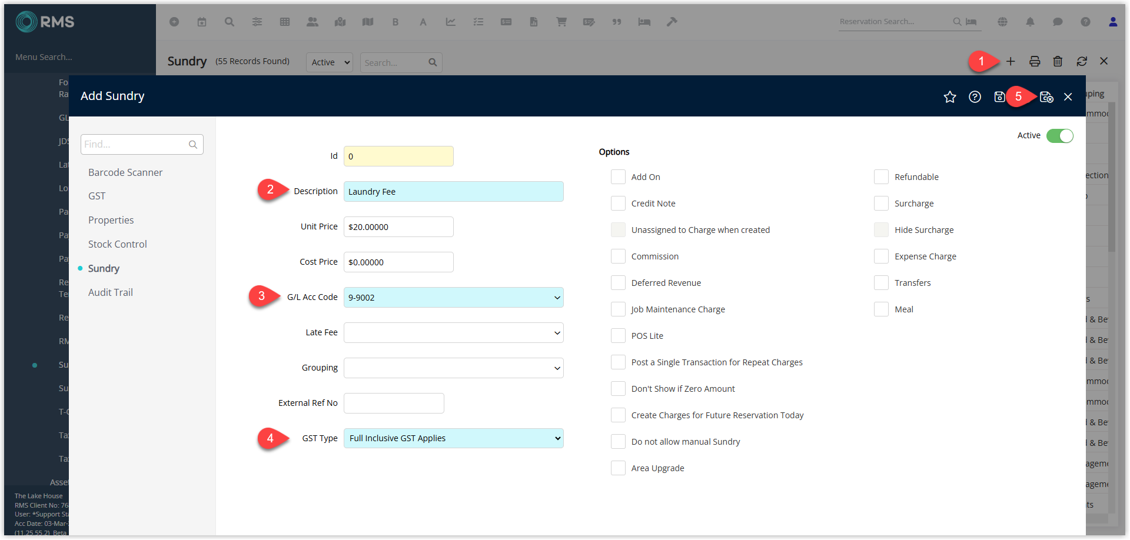The image size is (1130, 540).
Task: Click the Description field containing Laundry Fee
Action: [x=453, y=192]
